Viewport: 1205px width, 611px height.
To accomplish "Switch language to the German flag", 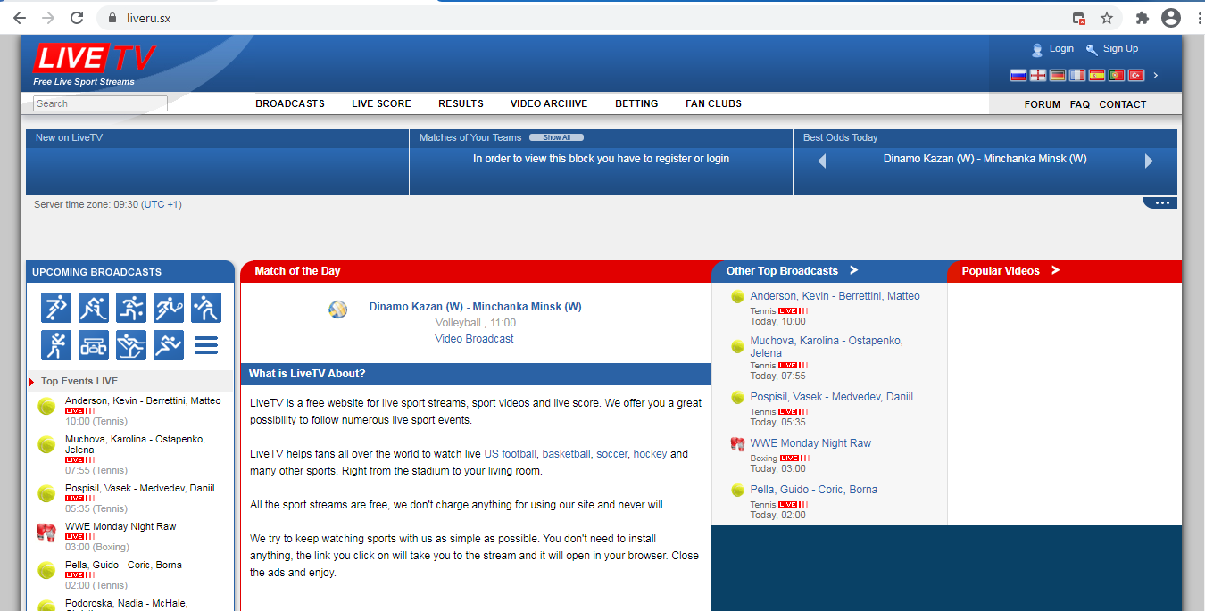I will coord(1058,76).
